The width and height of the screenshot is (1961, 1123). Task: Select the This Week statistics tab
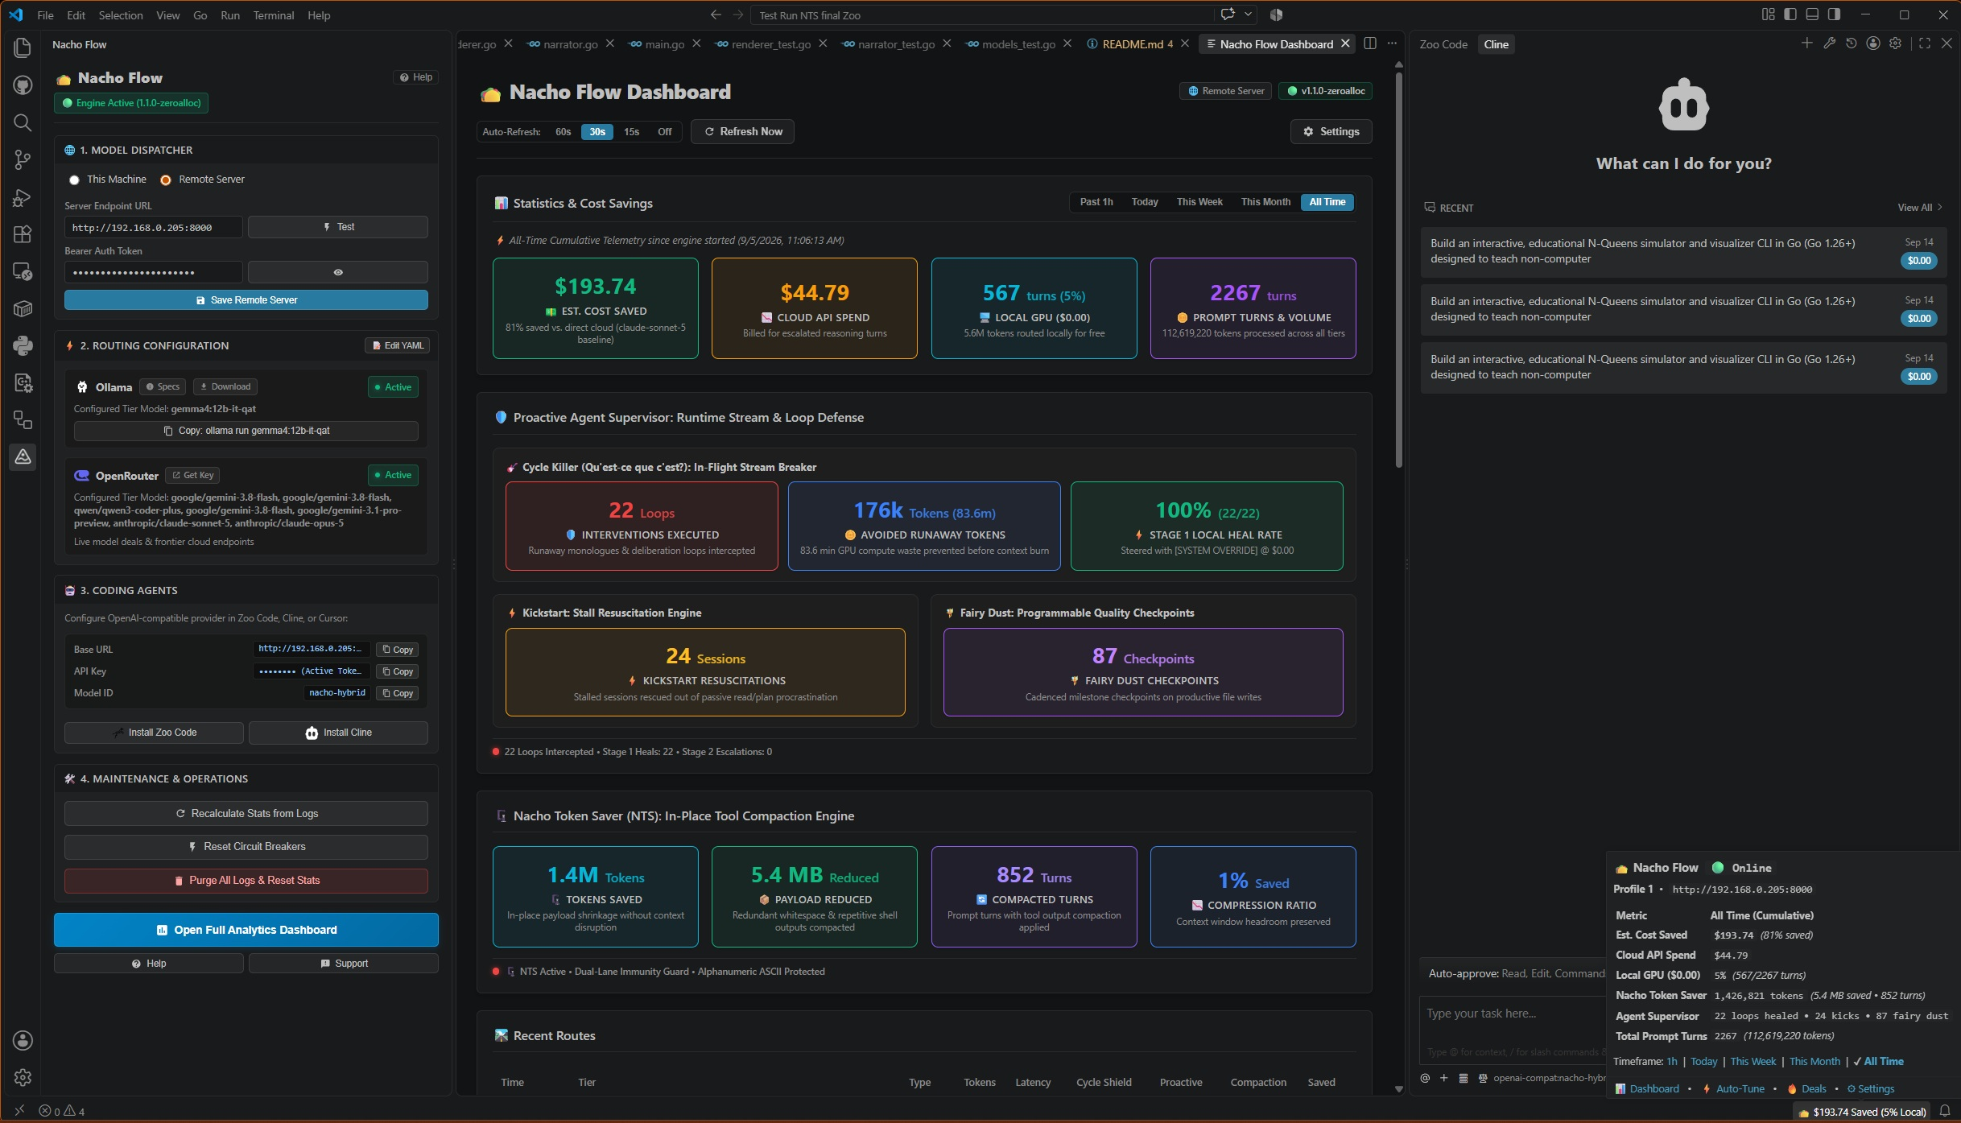point(1199,202)
